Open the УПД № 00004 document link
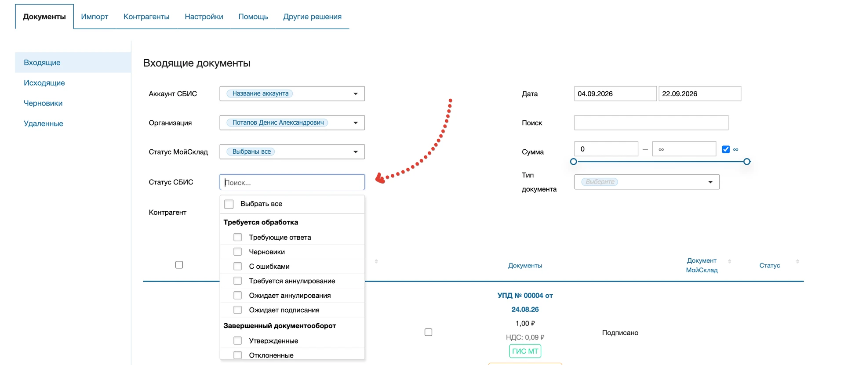Viewport: 844px width, 365px height. pyautogui.click(x=525, y=302)
